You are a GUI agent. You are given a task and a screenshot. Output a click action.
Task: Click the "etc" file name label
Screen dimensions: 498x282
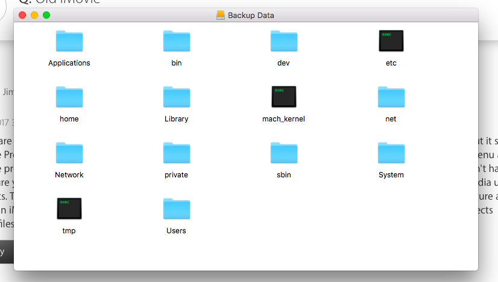coord(391,63)
